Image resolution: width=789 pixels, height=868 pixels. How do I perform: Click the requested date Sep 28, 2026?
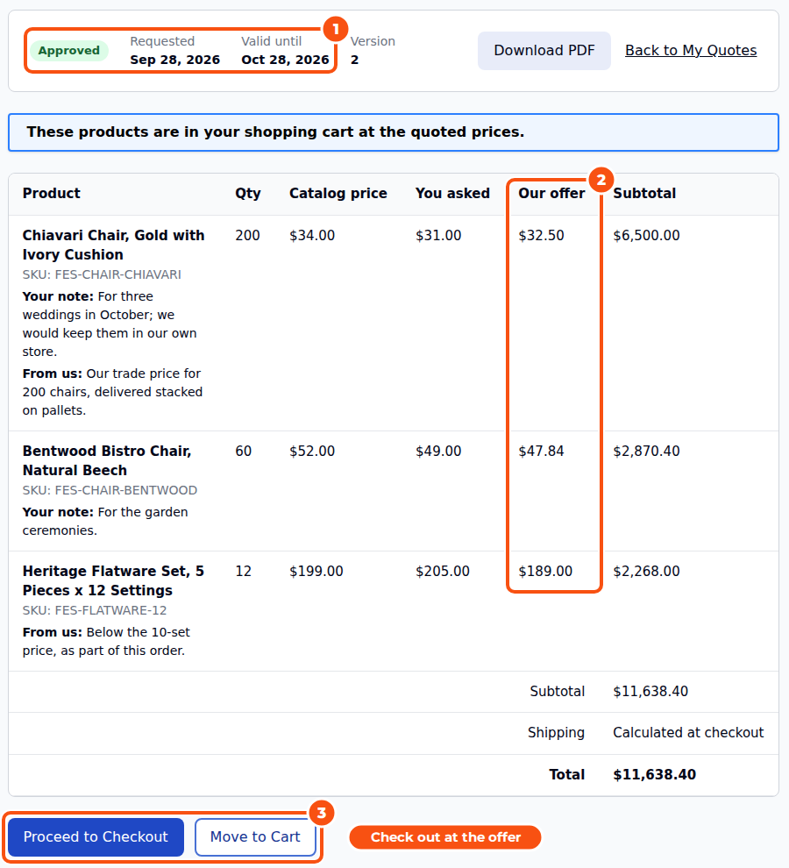(175, 60)
